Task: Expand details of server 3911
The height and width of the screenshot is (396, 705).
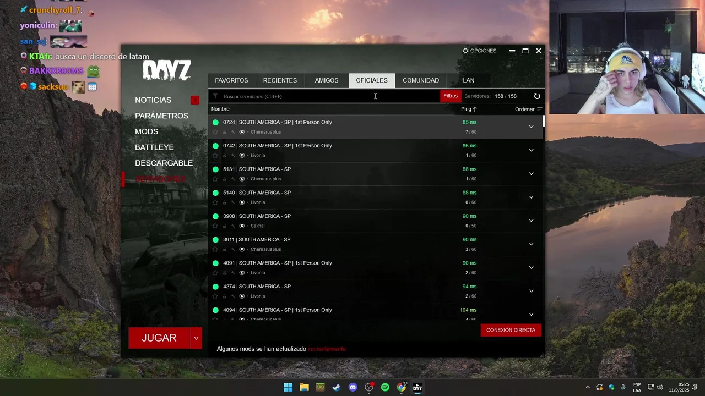Action: (x=531, y=244)
